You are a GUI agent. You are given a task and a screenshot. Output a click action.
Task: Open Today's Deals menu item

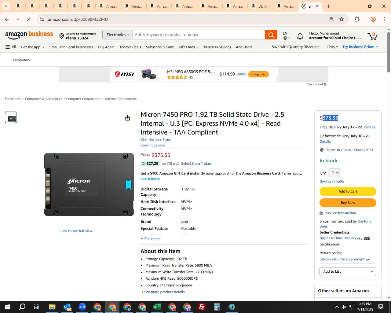[130, 47]
